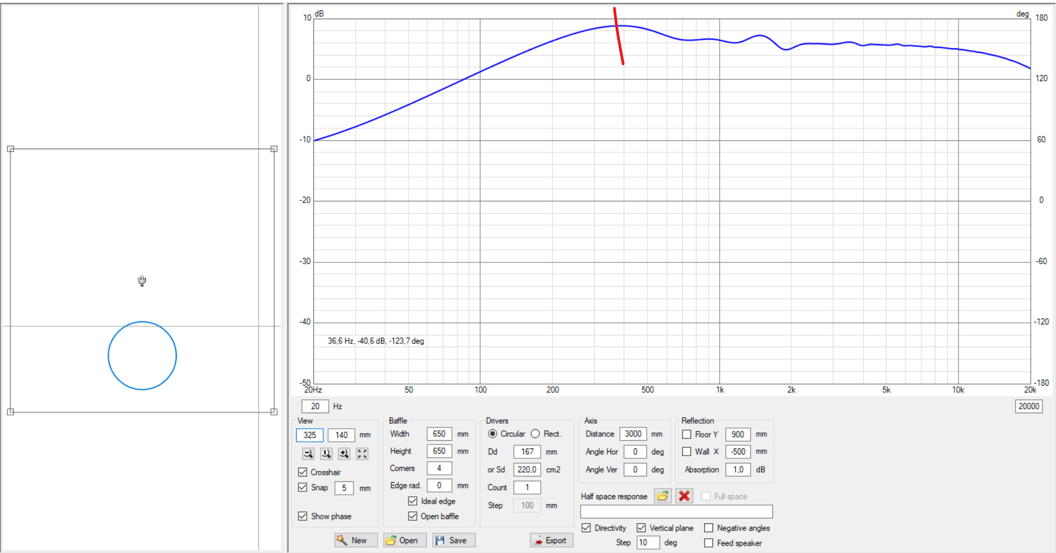
Task: Click the Floor Y value field
Action: [x=738, y=435]
